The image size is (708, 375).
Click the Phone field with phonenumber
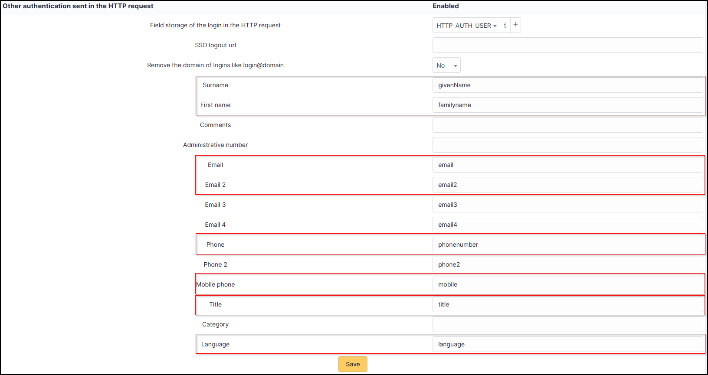[567, 245]
